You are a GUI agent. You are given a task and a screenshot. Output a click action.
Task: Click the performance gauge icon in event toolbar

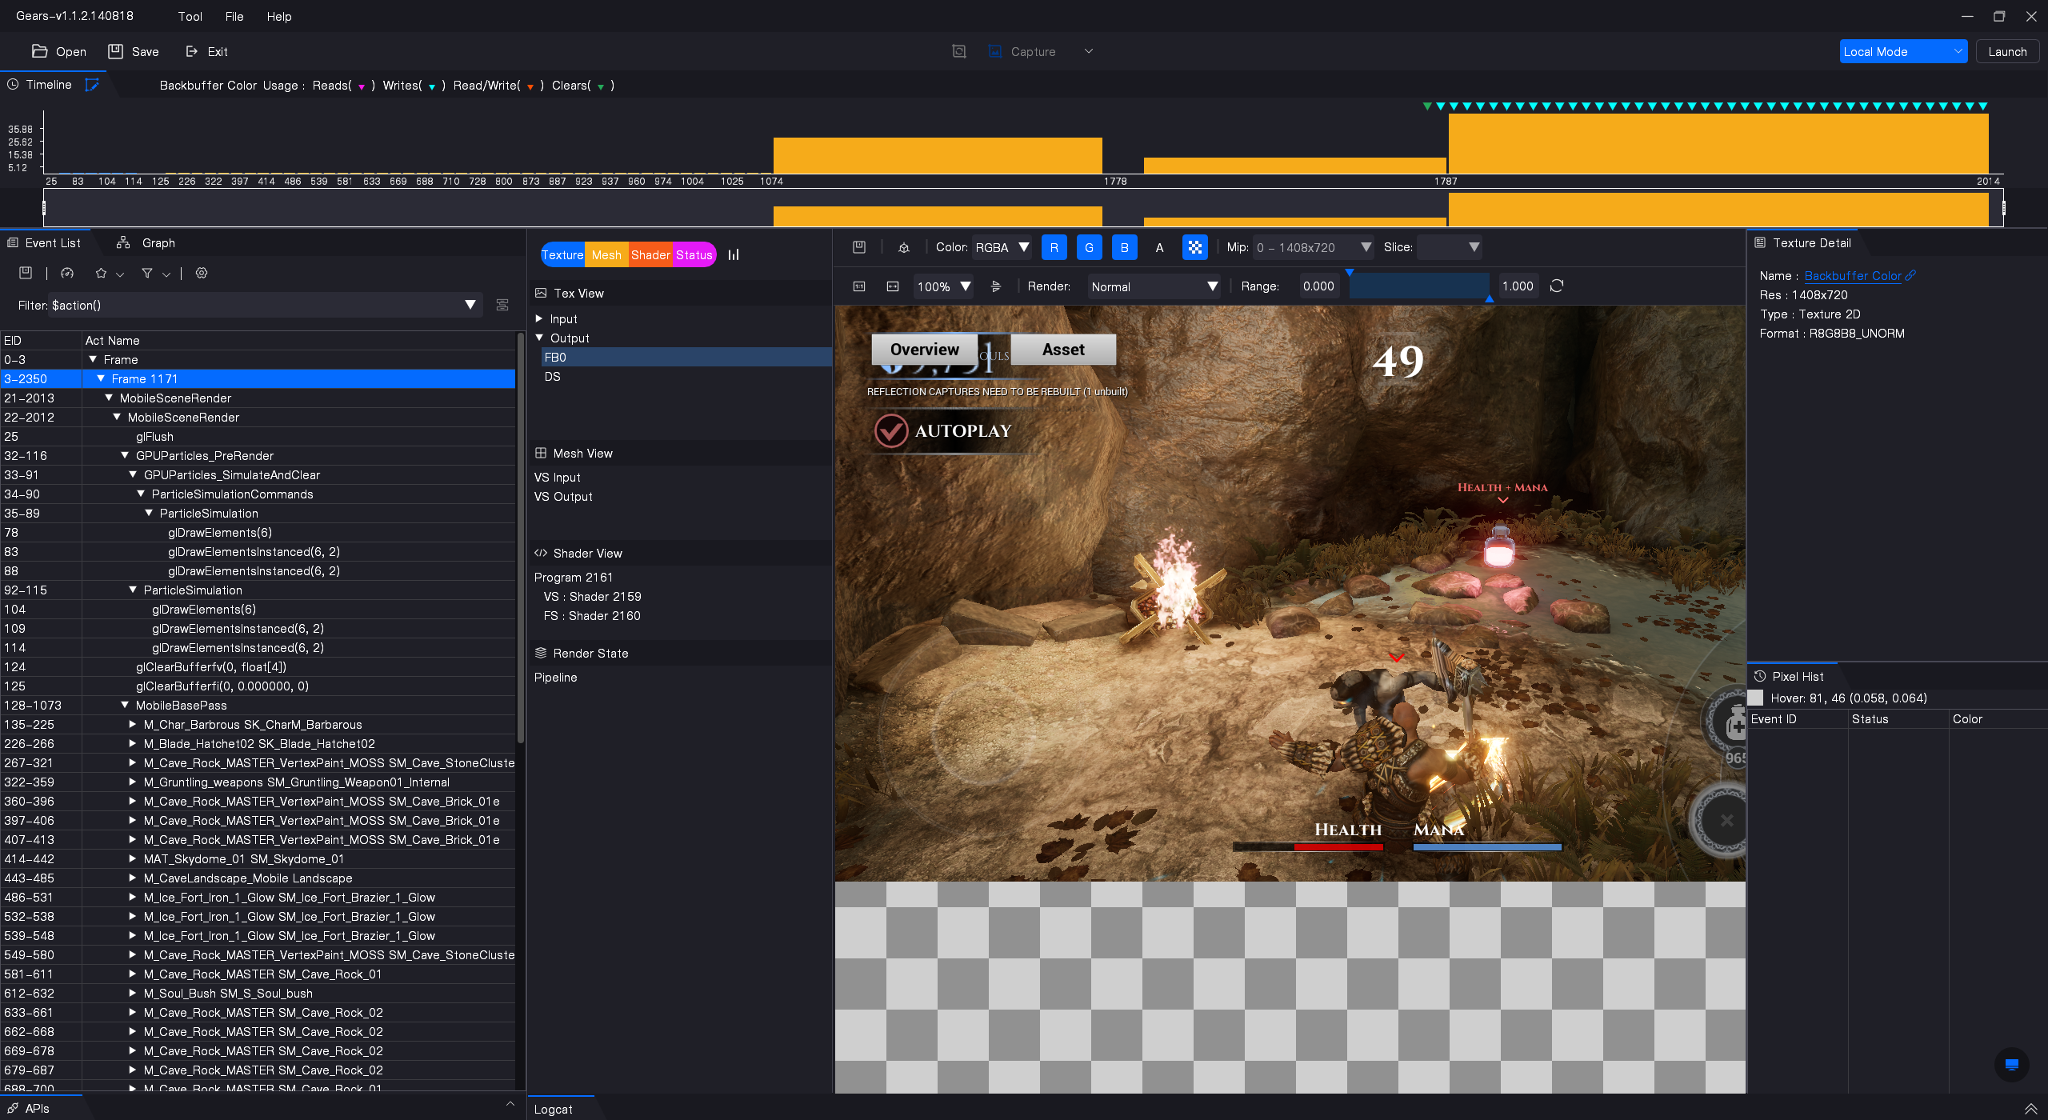(x=67, y=274)
